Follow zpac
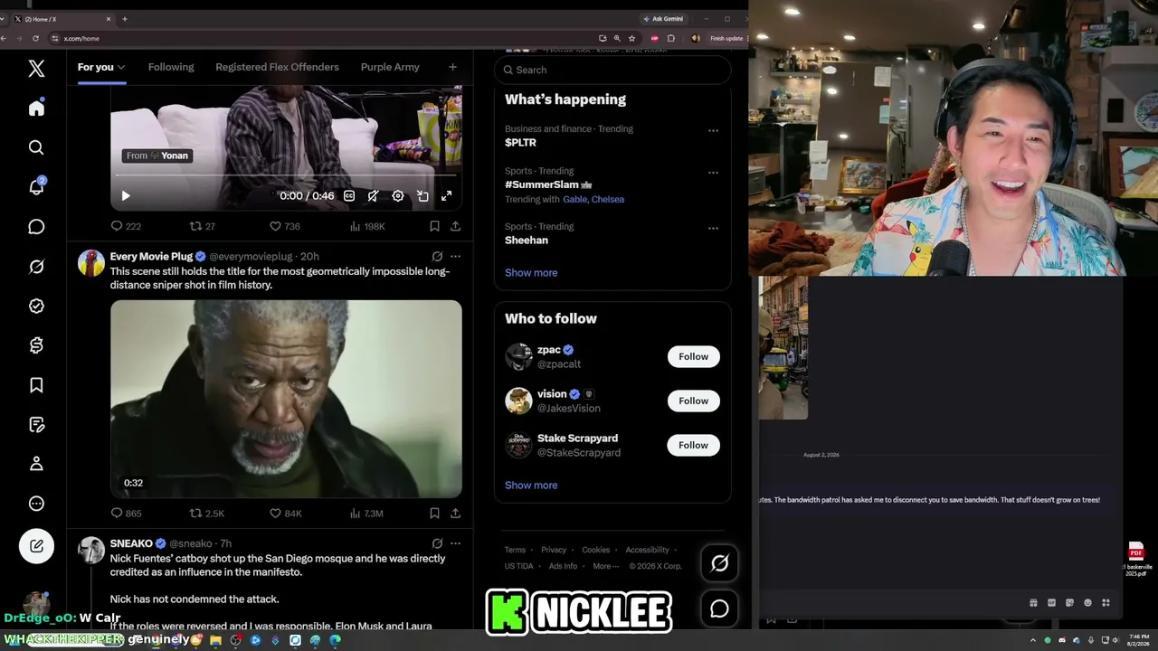 [x=694, y=356]
